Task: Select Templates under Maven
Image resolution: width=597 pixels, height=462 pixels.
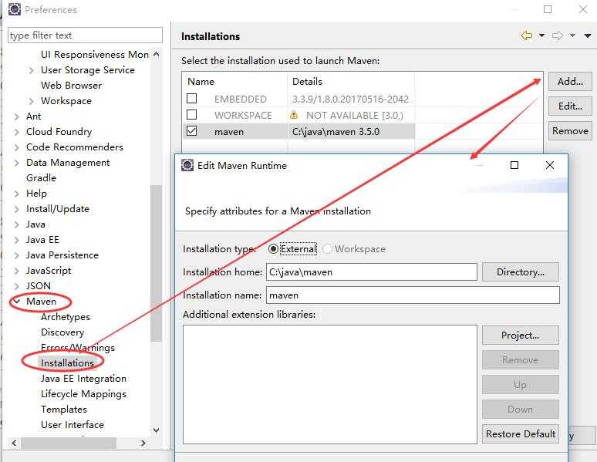Action: (64, 410)
